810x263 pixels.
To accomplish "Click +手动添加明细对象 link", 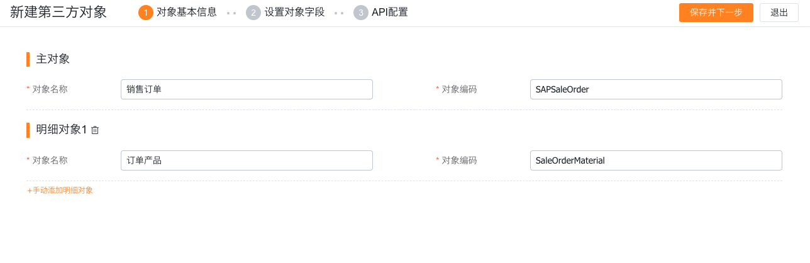I will coord(60,190).
